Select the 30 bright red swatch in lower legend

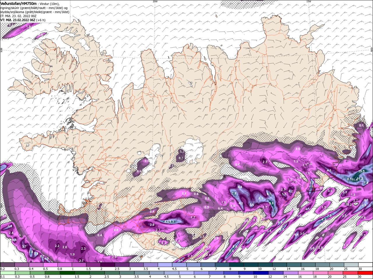[x=365, y=273]
